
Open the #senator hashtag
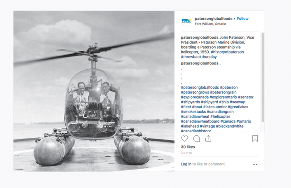tap(246, 97)
